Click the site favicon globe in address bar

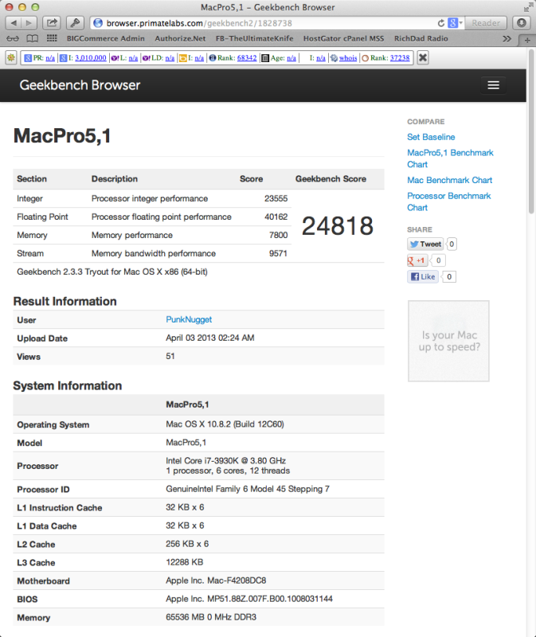point(98,23)
